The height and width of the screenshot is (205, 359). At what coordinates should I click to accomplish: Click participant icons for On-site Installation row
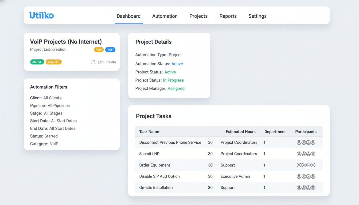(306, 188)
